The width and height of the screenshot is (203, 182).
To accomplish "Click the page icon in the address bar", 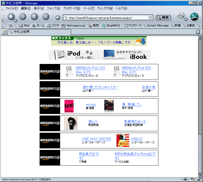I will [x=66, y=17].
